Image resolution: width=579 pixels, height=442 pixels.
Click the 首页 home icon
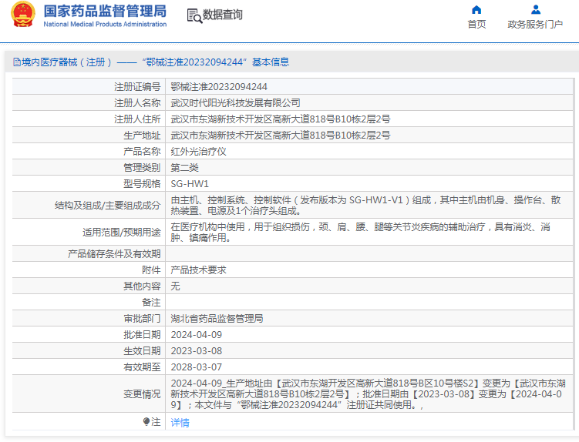(x=476, y=9)
